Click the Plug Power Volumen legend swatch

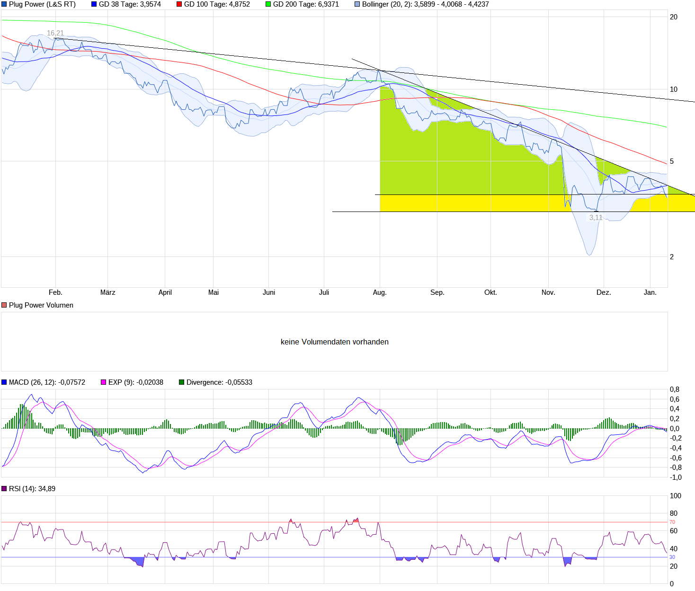[x=4, y=305]
